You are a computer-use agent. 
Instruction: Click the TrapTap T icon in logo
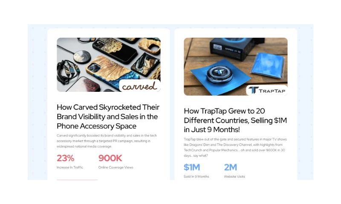coord(254,90)
